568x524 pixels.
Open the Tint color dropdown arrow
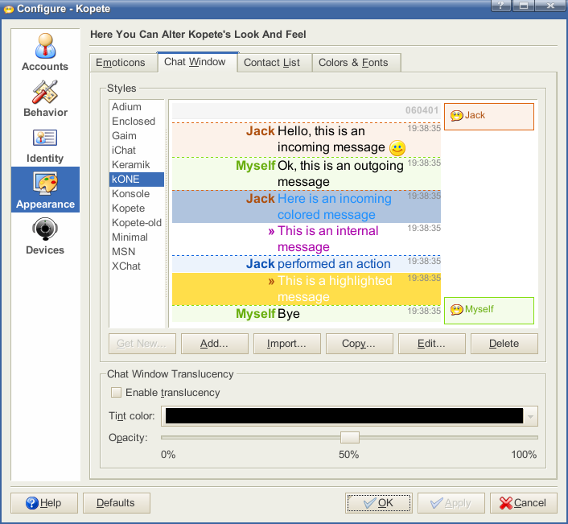coord(531,416)
